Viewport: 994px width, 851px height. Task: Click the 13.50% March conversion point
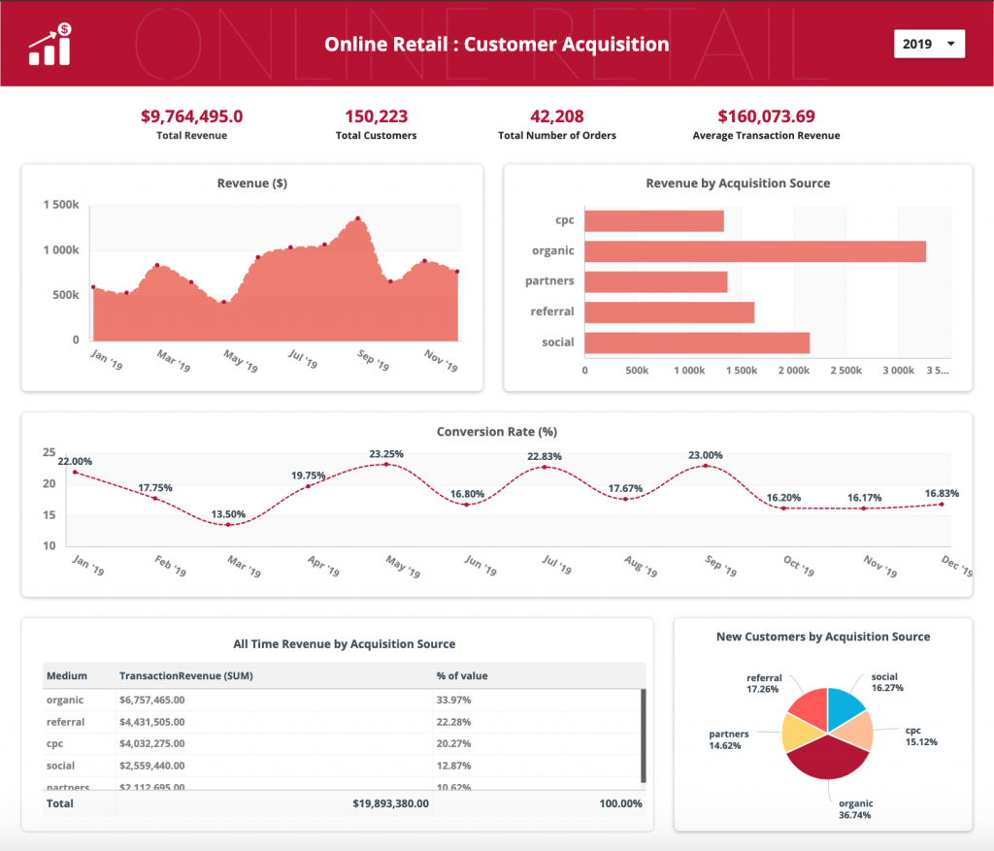[x=228, y=525]
